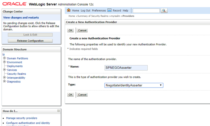Screen dimensions: 210x126
Task: Open myrealm in the breadcrumb
Action: [x=115, y=16]
